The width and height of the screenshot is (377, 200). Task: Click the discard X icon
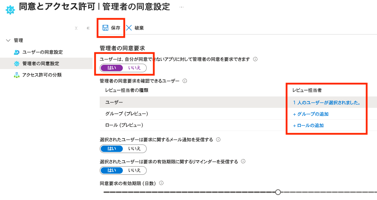[x=129, y=28]
